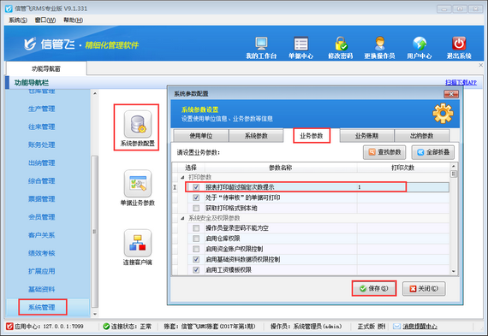Click 查找参数 button
488x336 pixels.
(384, 152)
